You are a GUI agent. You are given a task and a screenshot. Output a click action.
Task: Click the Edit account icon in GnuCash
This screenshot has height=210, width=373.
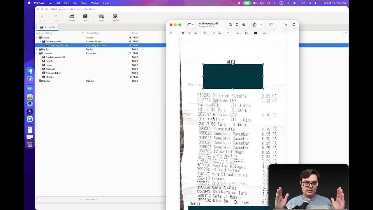[x=85, y=18]
